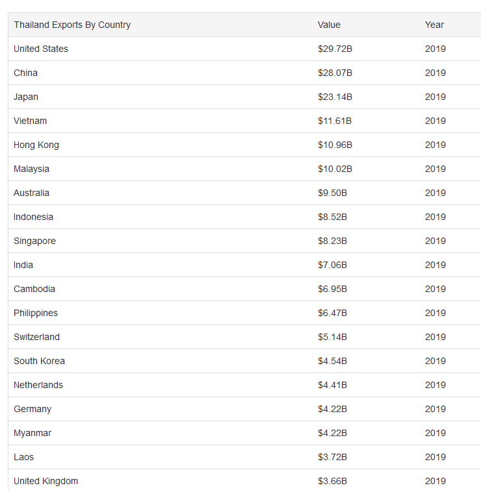Click Switzerland row name
The width and height of the screenshot is (481, 490).
point(36,337)
